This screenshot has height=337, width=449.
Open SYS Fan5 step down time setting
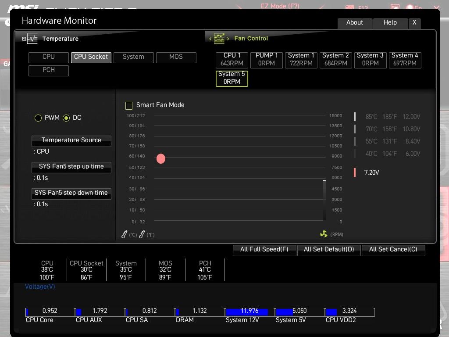71,194
